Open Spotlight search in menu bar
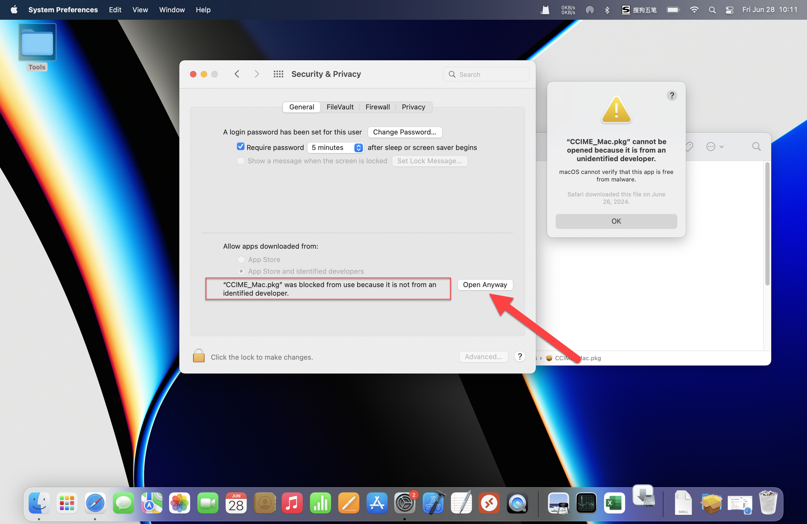The height and width of the screenshot is (524, 807). point(712,10)
